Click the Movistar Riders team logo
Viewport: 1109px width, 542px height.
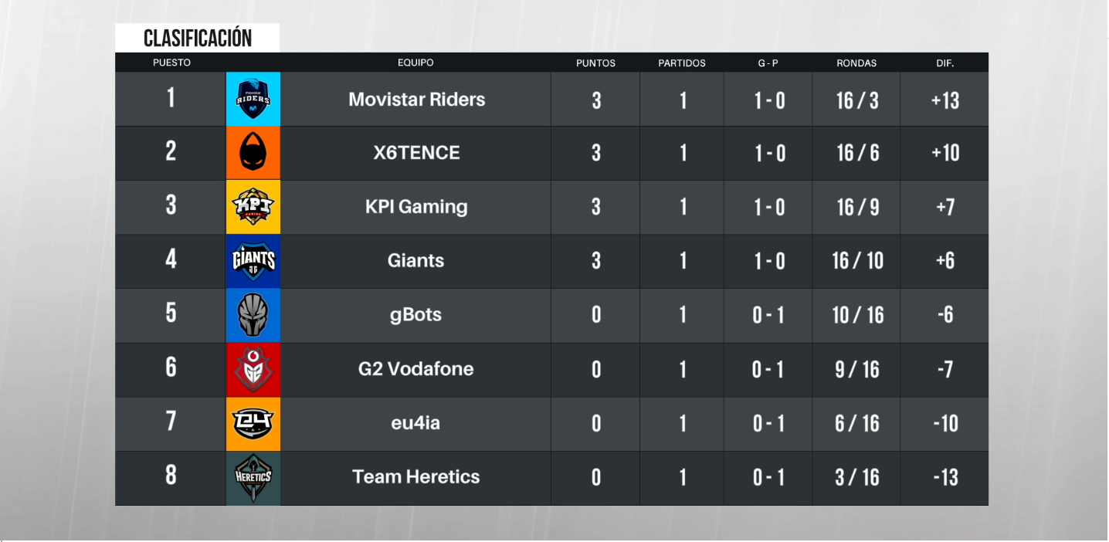pyautogui.click(x=253, y=100)
